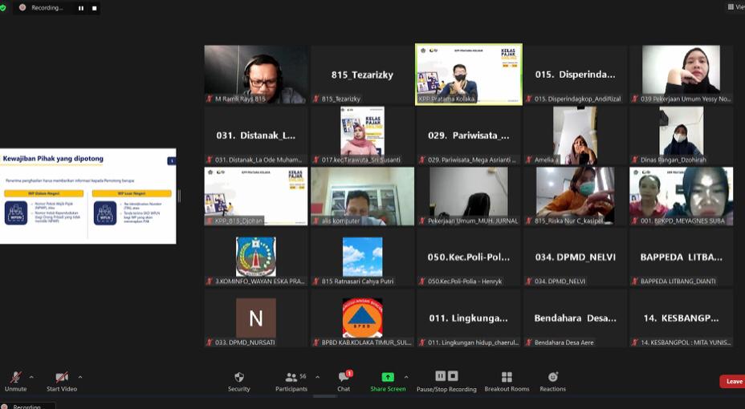Open the View menu at top right
The width and height of the screenshot is (745, 409).
coord(735,6)
